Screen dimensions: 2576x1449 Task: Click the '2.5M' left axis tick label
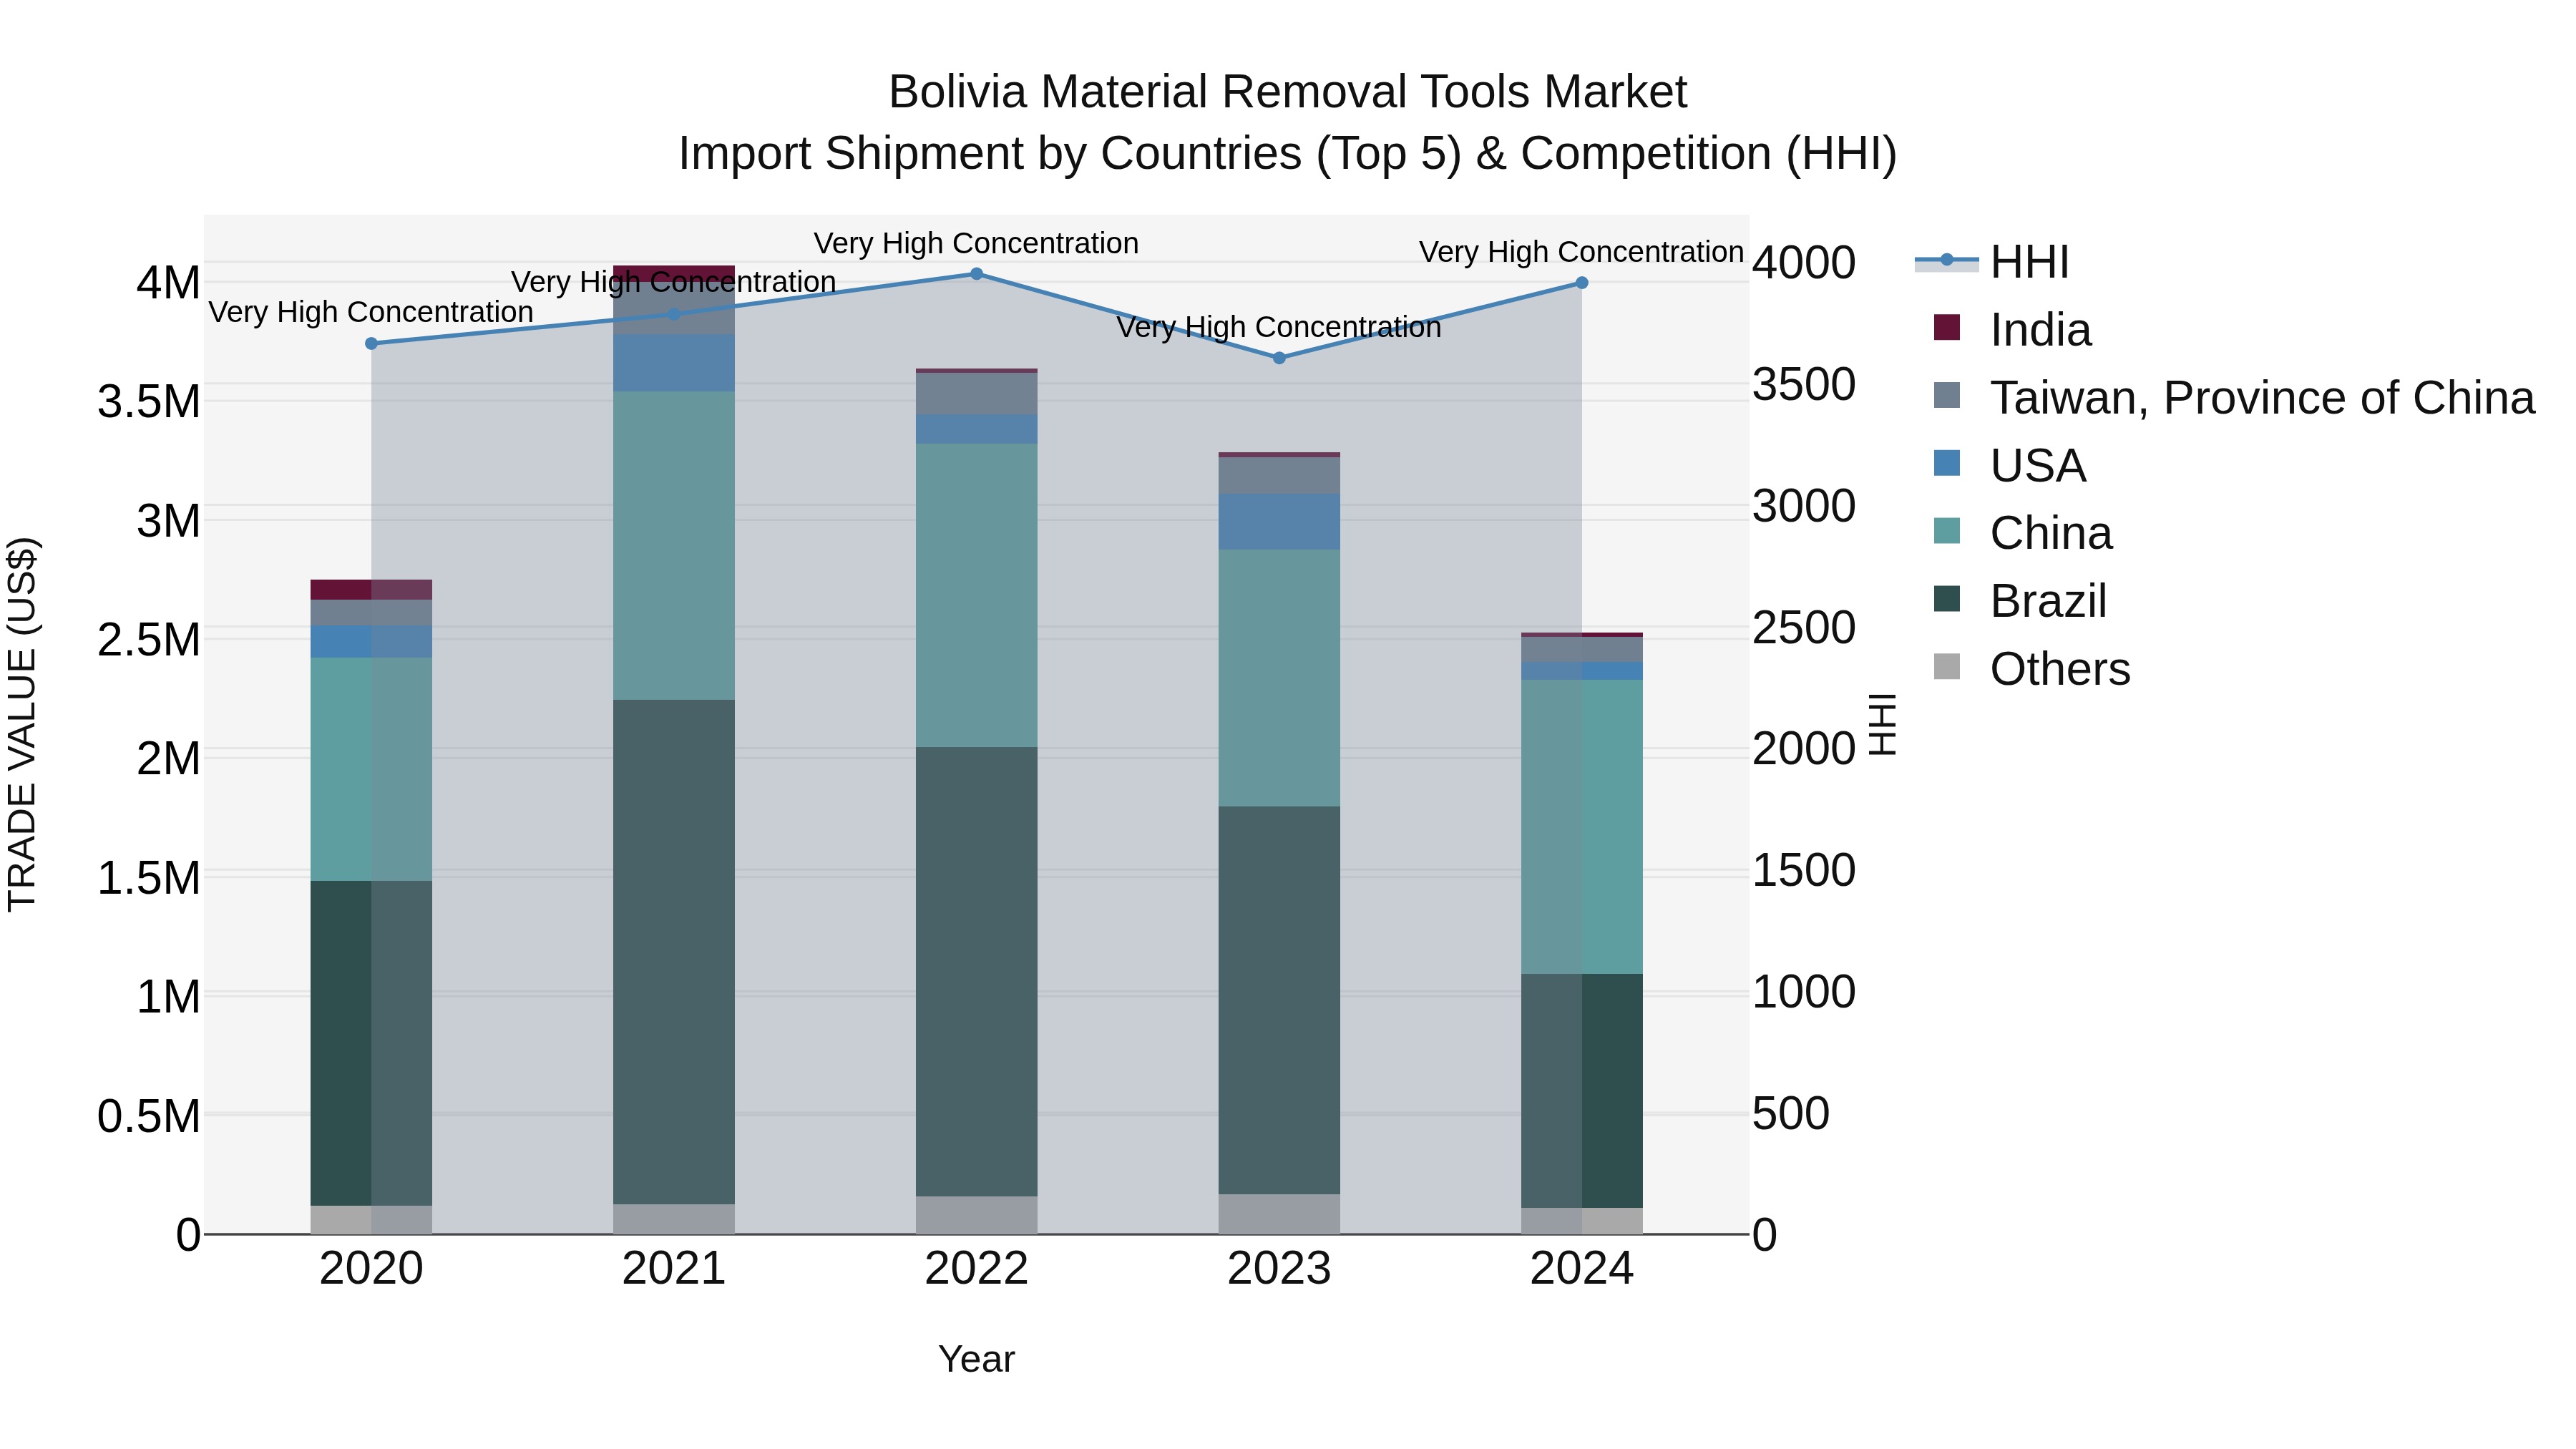(x=149, y=640)
